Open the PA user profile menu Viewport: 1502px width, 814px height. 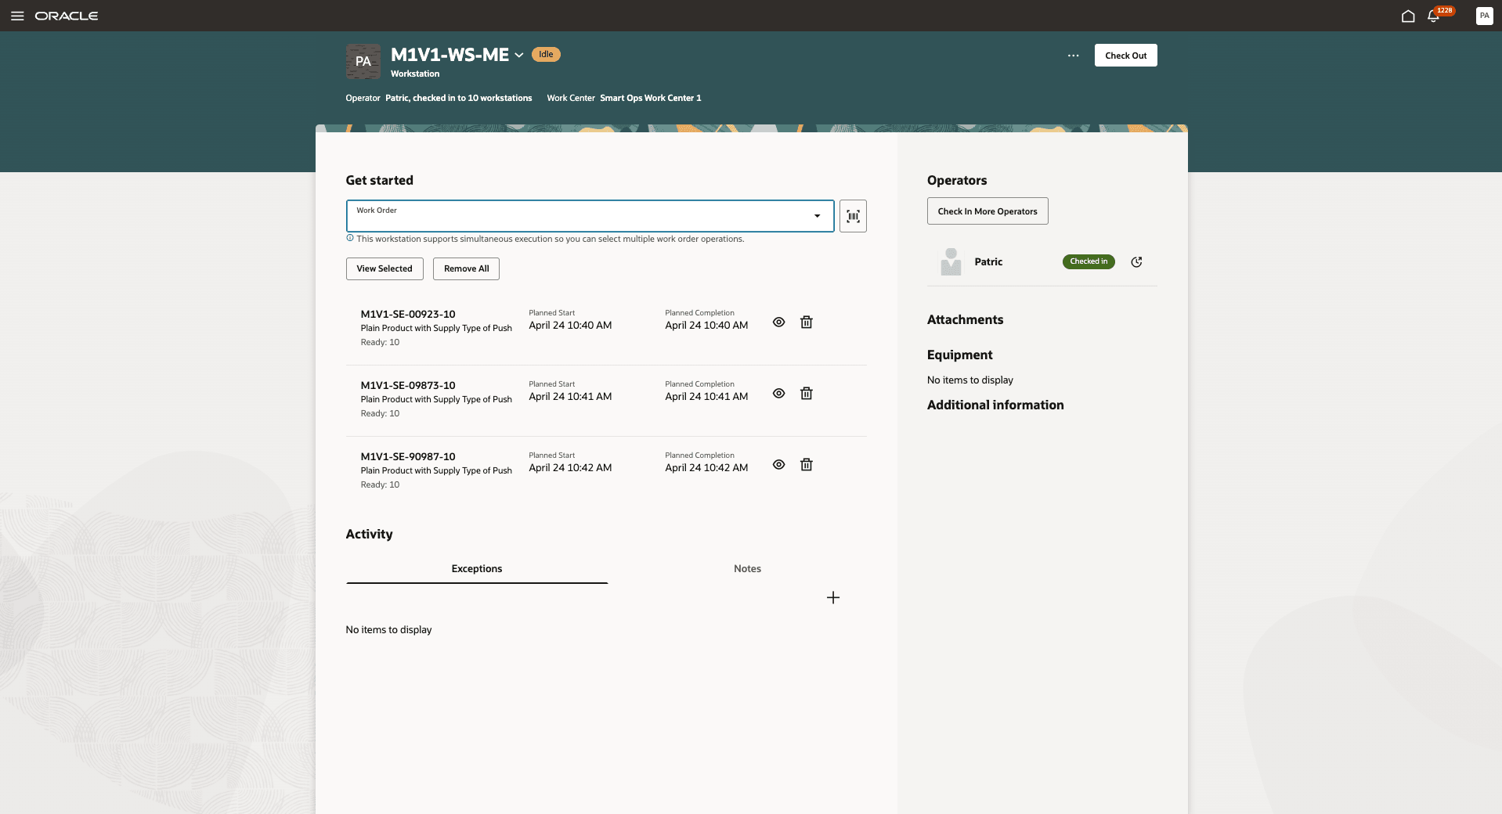(1484, 16)
